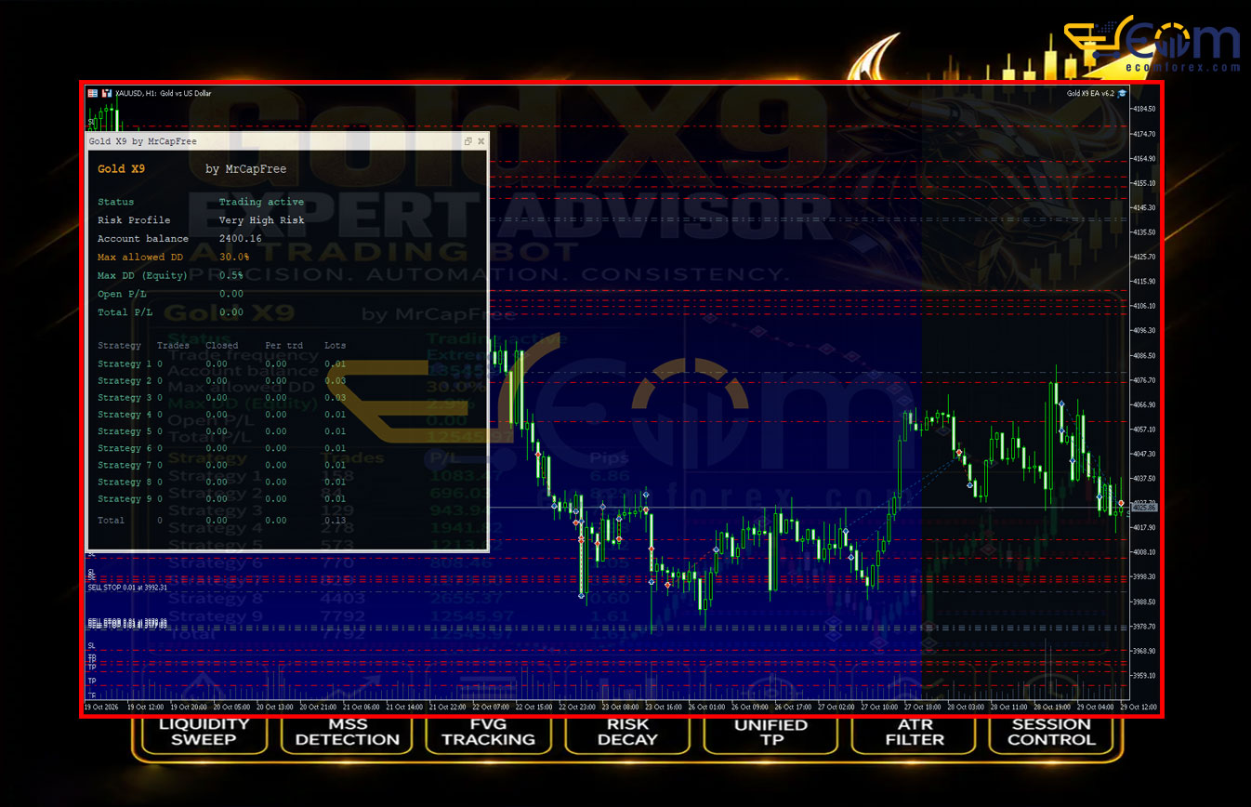Click the Gold X9 by MrCapFree title bar
The image size is (1251, 807).
pyautogui.click(x=287, y=141)
